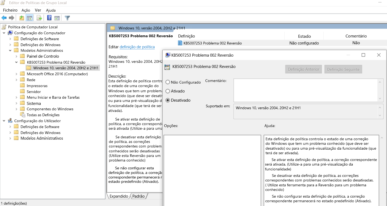387x206 pixels.
Task: Open the Ação menu
Action: tap(26, 10)
